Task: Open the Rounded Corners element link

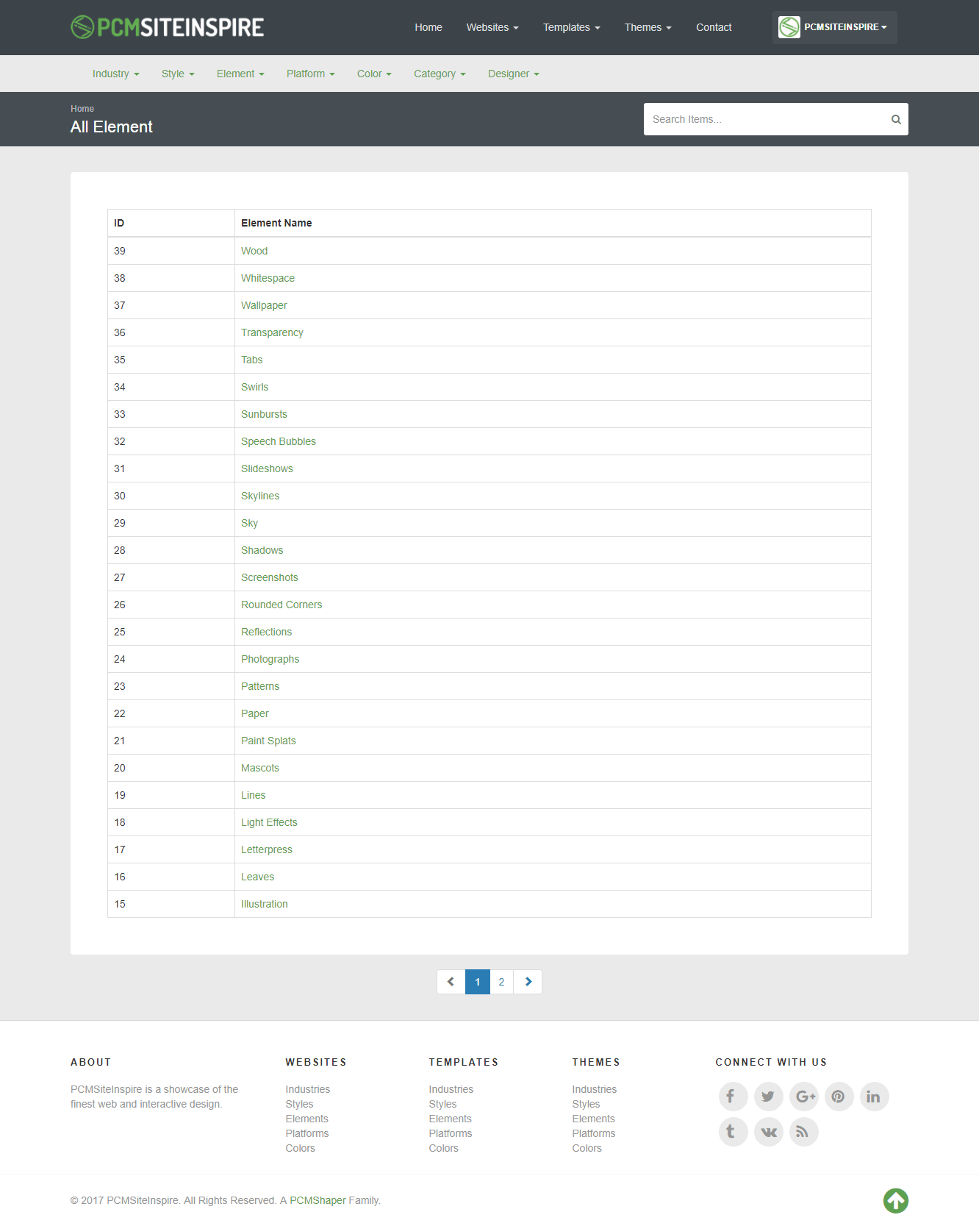Action: click(281, 605)
